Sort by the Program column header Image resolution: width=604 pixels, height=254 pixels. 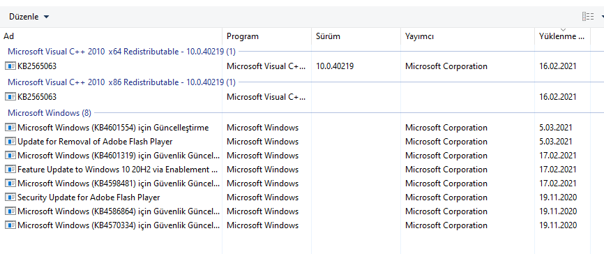[267, 36]
